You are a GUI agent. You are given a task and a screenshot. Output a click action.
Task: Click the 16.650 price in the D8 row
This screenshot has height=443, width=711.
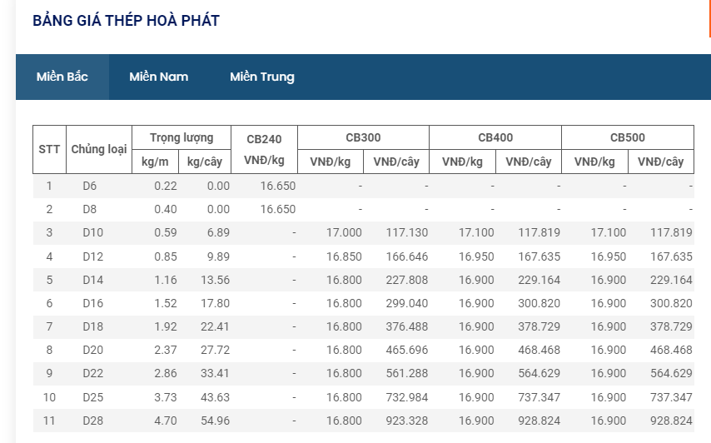click(278, 209)
